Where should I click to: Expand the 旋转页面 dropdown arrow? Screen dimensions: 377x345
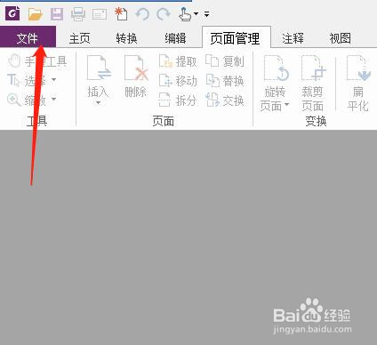coord(287,104)
